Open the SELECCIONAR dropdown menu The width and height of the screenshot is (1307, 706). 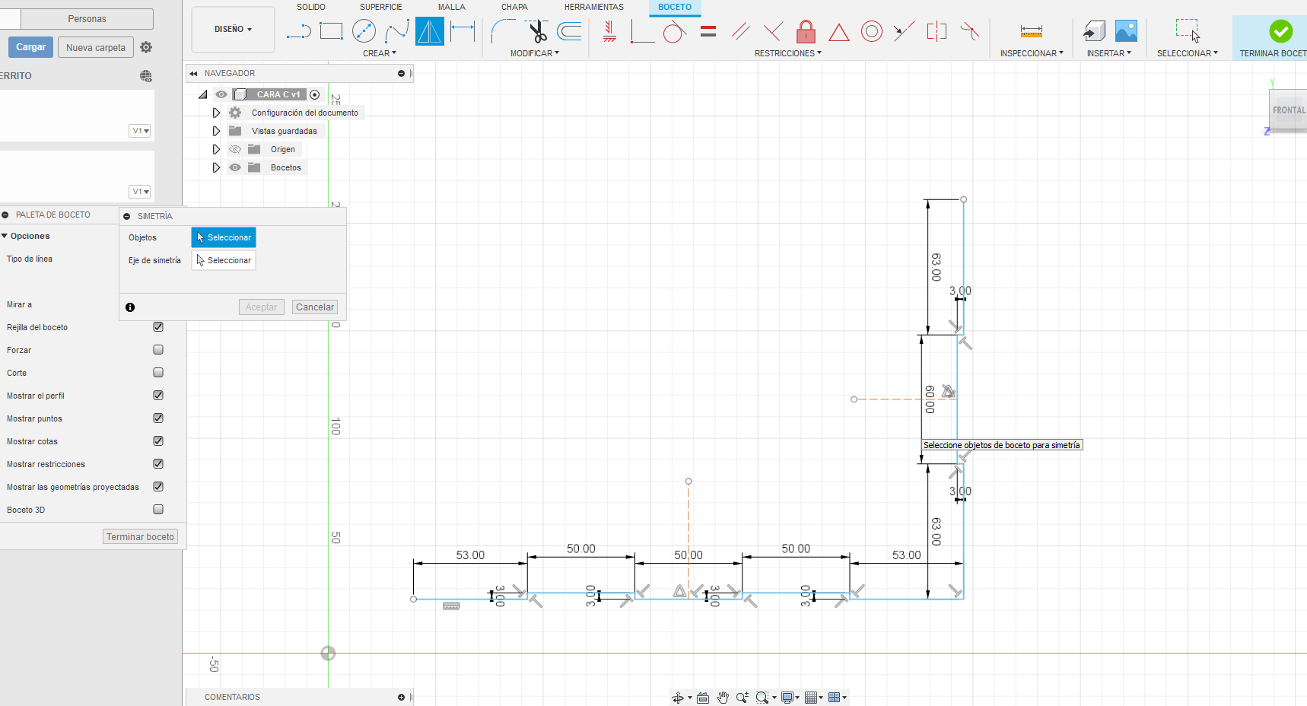tap(1187, 53)
